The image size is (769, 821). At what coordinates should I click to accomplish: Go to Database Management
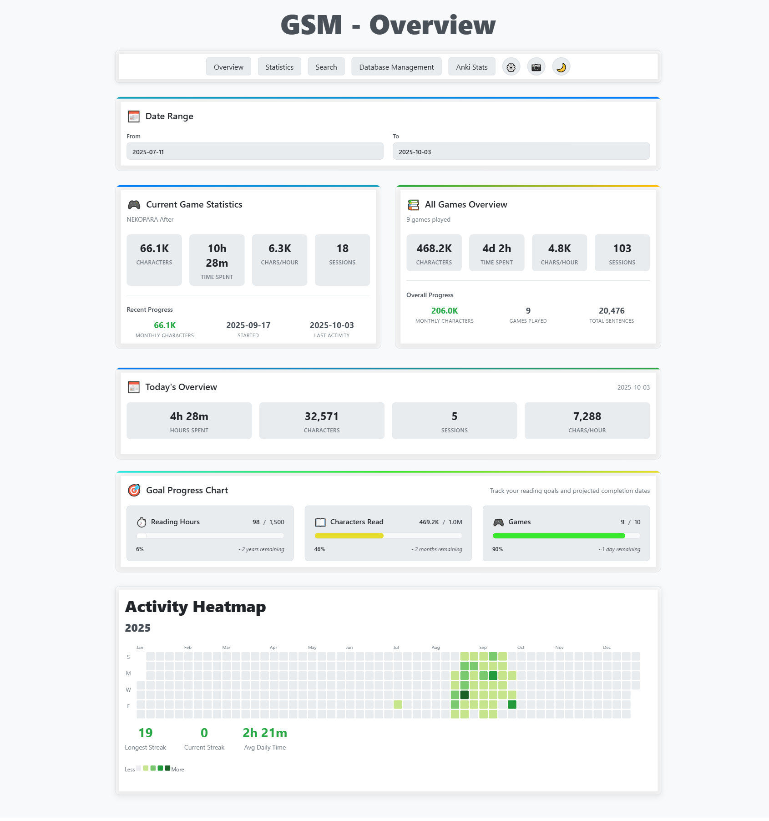[396, 67]
